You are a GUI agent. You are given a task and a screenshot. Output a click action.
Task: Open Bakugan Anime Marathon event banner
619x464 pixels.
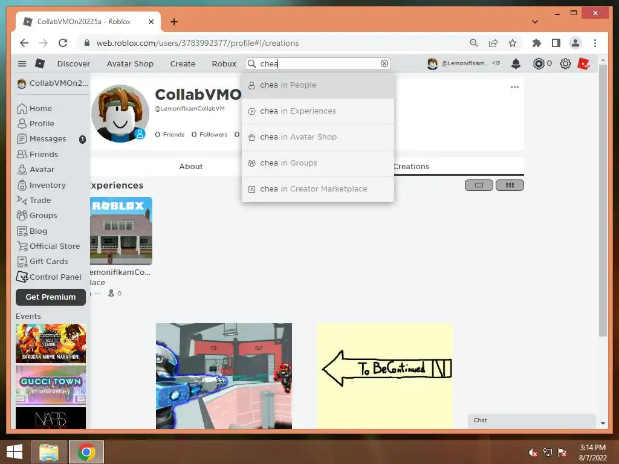pyautogui.click(x=51, y=343)
